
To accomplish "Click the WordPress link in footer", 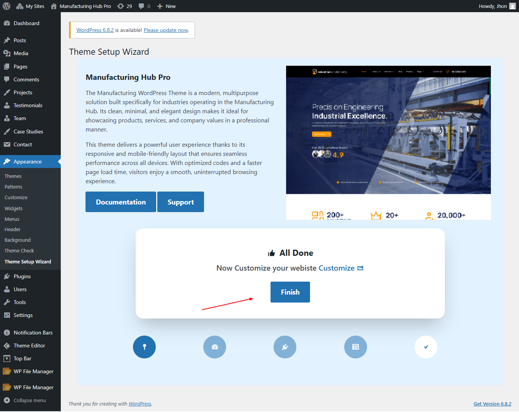I will click(x=140, y=404).
